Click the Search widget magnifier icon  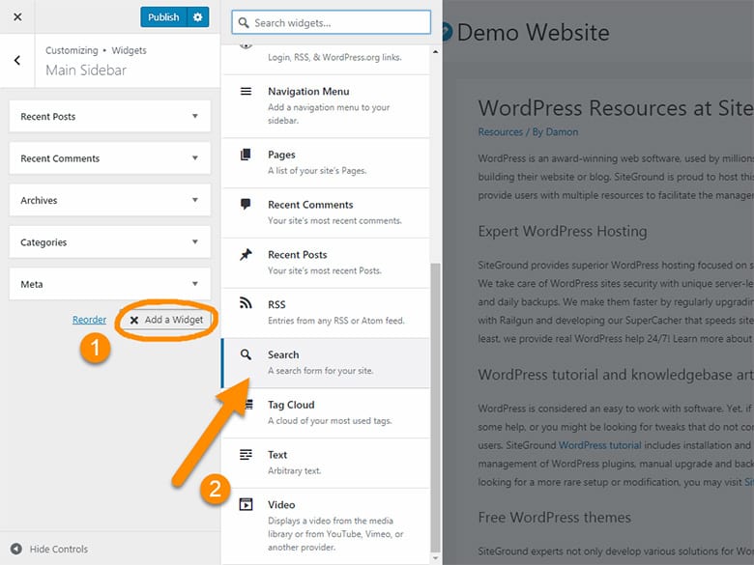point(246,354)
